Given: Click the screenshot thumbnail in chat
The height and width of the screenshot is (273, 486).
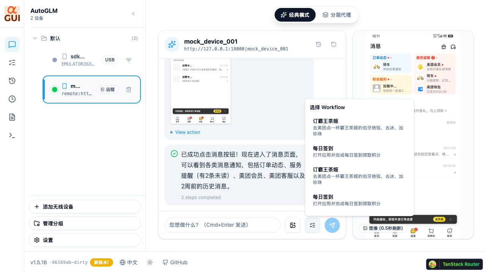Looking at the screenshot, I should 200,91.
